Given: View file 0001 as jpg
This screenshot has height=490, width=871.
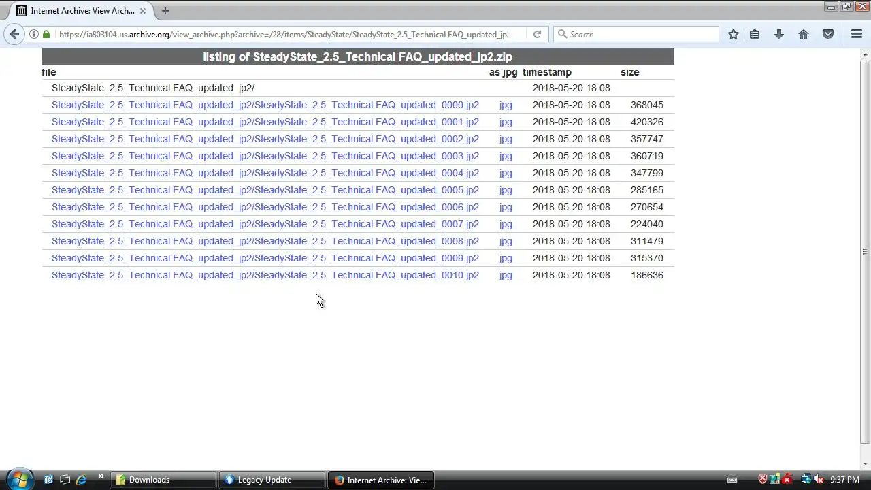Looking at the screenshot, I should (506, 122).
